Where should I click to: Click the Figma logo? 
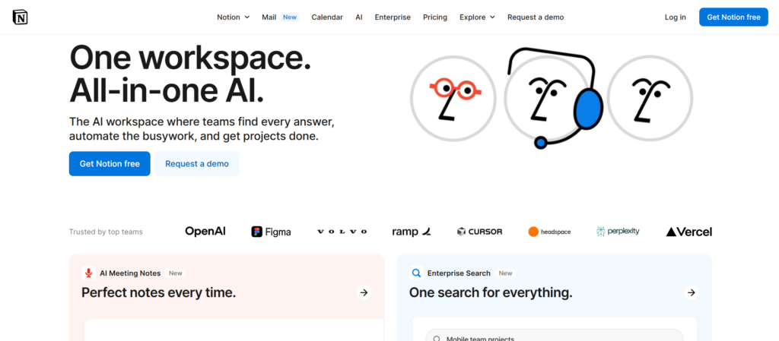pyautogui.click(x=271, y=232)
